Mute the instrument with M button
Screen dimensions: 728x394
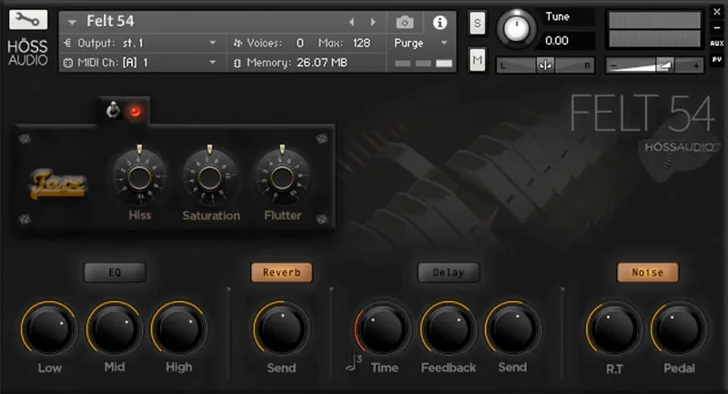point(477,60)
